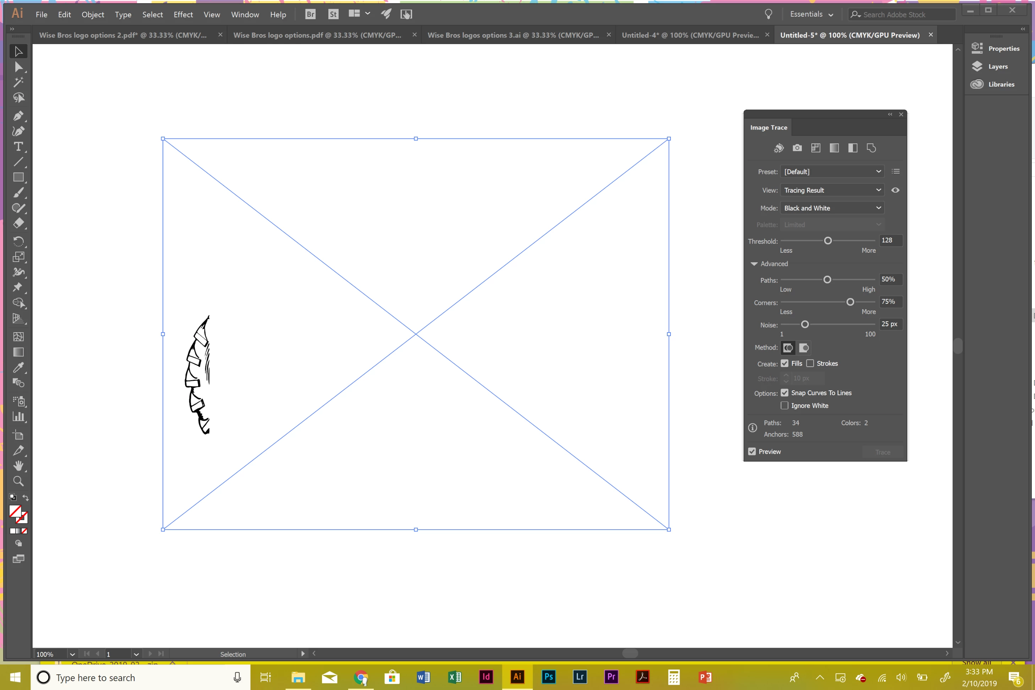This screenshot has width=1035, height=690.
Task: Choose the Magic Wand tool
Action: 18,82
